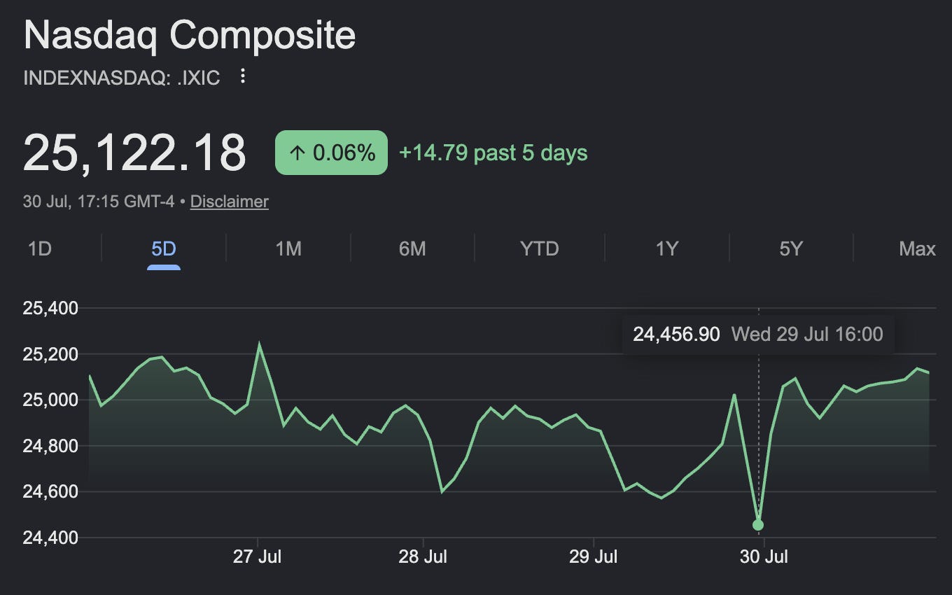Click the green 0.06% change badge
The height and width of the screenshot is (595, 952).
pos(331,153)
